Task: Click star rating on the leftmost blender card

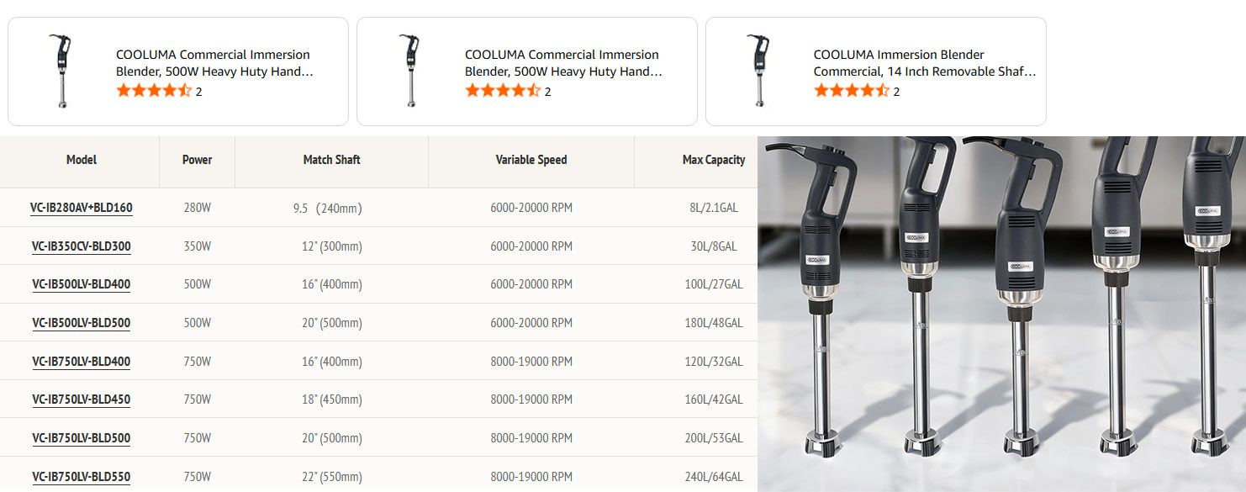Action: [x=154, y=91]
